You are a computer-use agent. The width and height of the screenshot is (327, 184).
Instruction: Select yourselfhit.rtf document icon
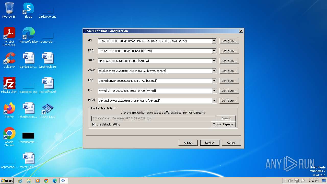48,85
